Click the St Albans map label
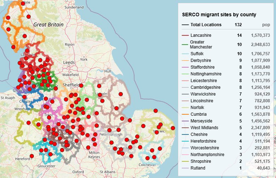This screenshot has width=276, height=178. 108,172
